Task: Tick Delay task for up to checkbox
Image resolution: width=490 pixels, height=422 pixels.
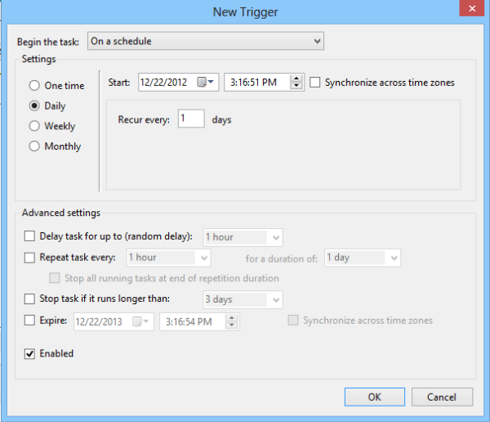Action: (29, 236)
